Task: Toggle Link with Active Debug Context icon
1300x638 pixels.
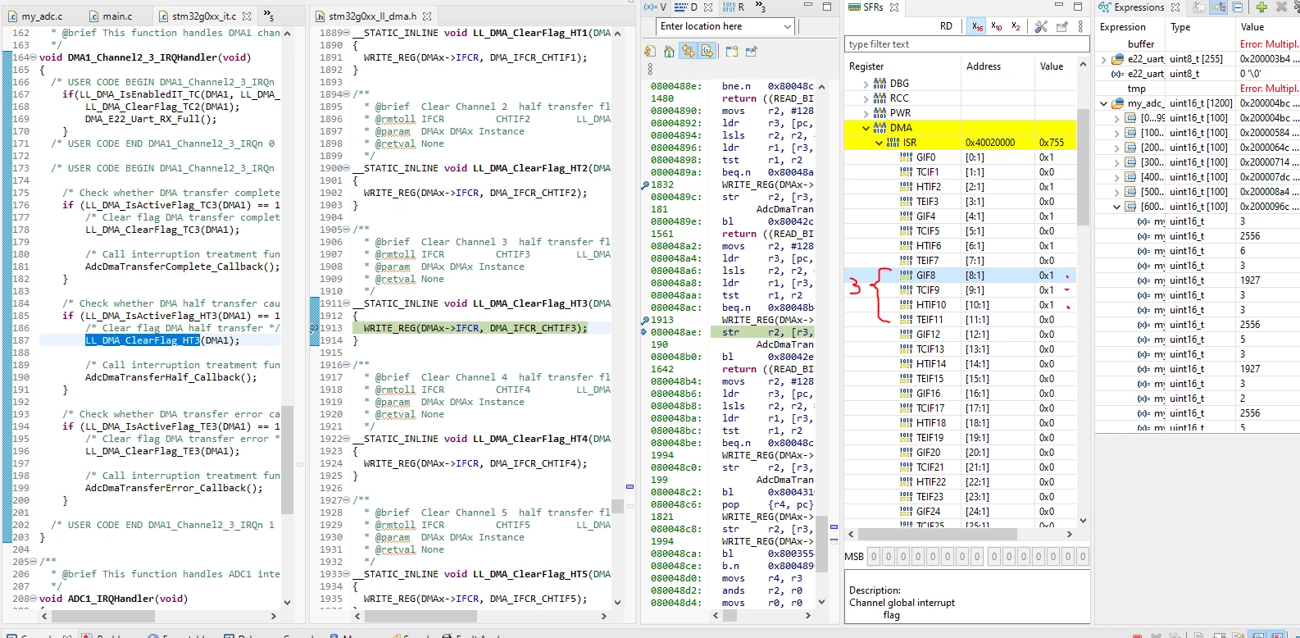Action: coord(688,51)
